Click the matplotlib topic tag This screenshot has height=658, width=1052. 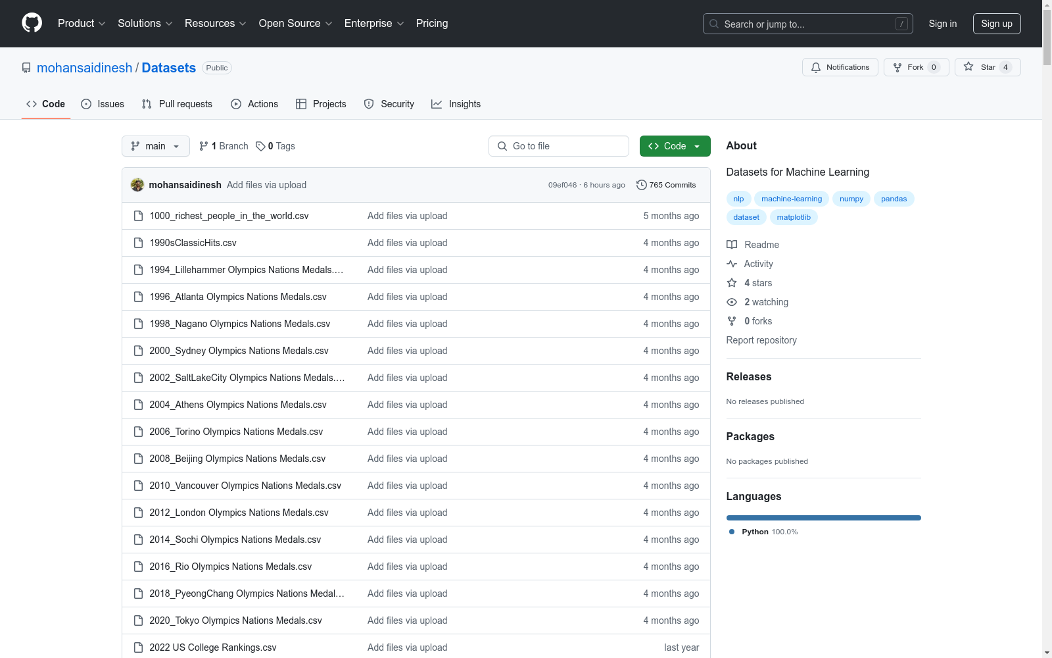click(x=794, y=217)
